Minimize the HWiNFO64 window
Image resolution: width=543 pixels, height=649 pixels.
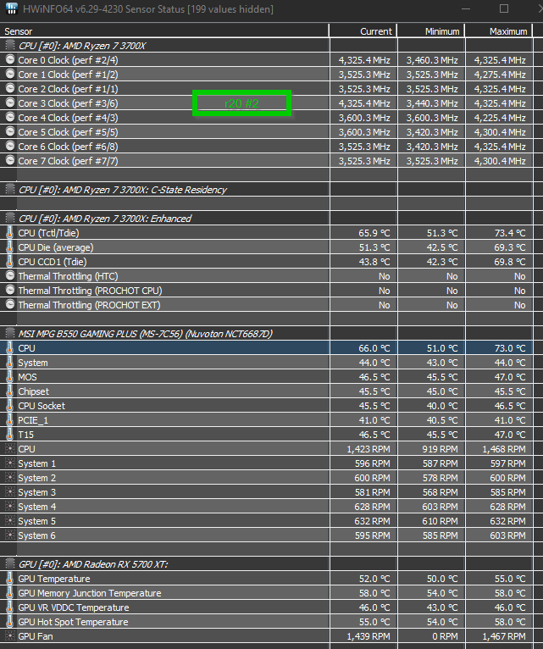tap(466, 8)
